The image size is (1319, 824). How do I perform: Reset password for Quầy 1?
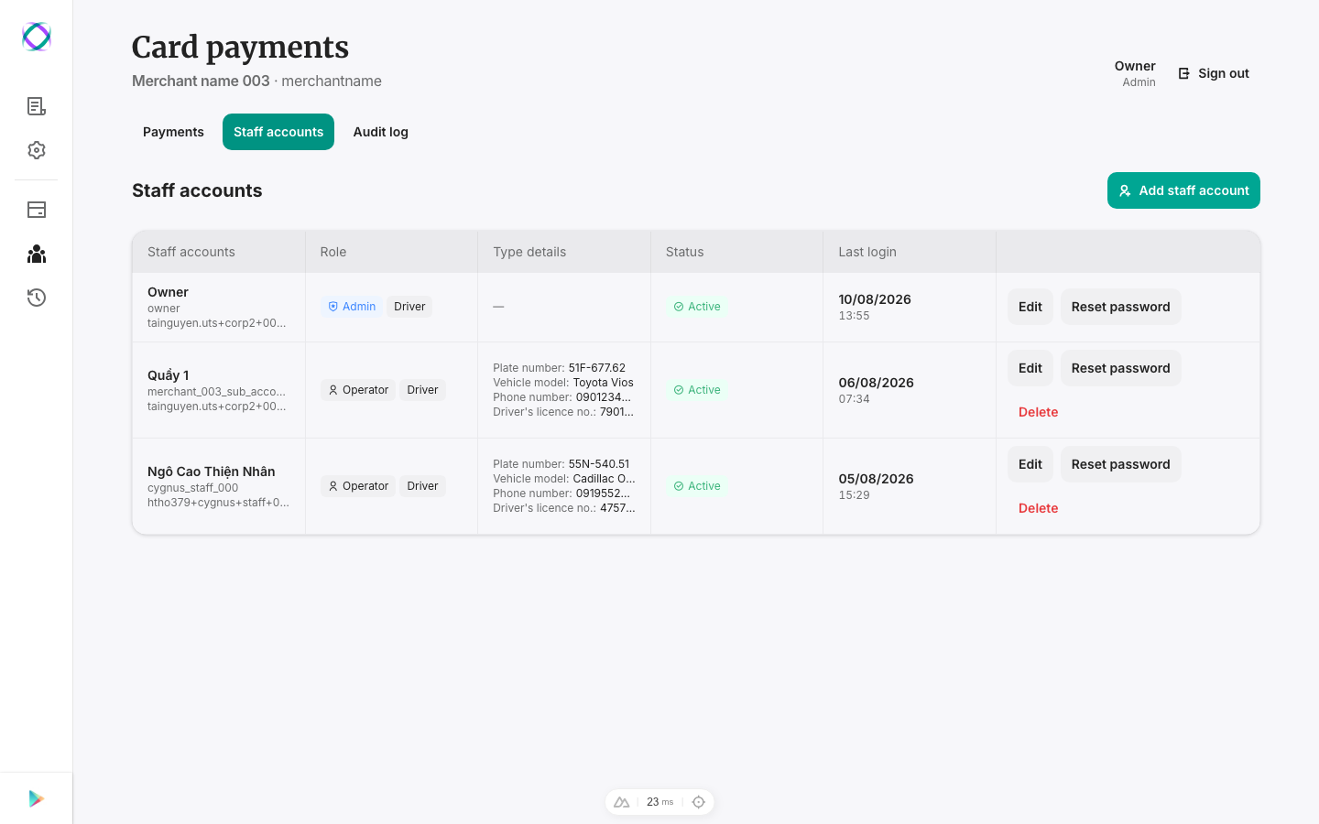[1121, 368]
